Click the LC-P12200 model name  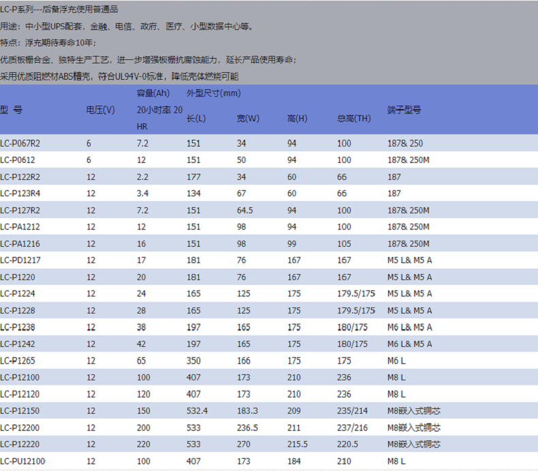coord(20,428)
